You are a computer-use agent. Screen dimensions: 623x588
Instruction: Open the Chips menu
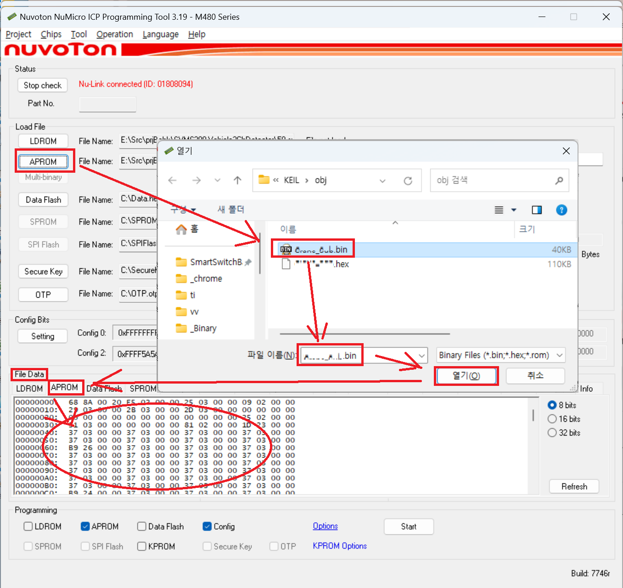pyautogui.click(x=51, y=34)
